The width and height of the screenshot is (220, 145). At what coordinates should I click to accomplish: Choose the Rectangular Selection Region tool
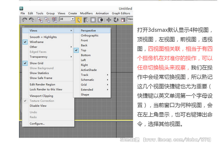(x=93, y=20)
